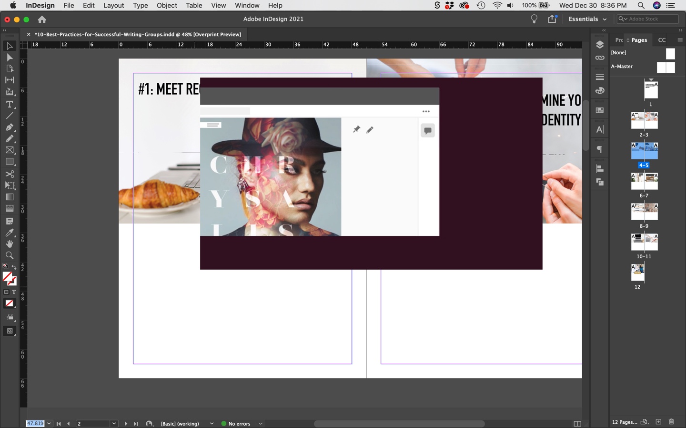Open the Swatches panel via palette icon
Viewport: 686px width, 428px height.
(x=599, y=90)
